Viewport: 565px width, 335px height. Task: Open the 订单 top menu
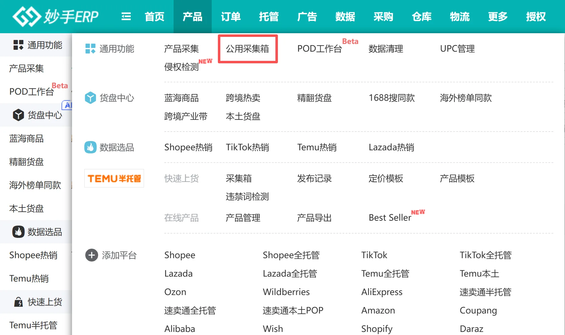coord(230,16)
